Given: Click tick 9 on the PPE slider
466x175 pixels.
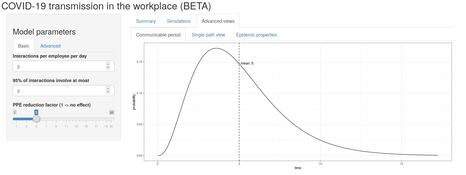Looking at the screenshot, I should [x=56, y=126].
